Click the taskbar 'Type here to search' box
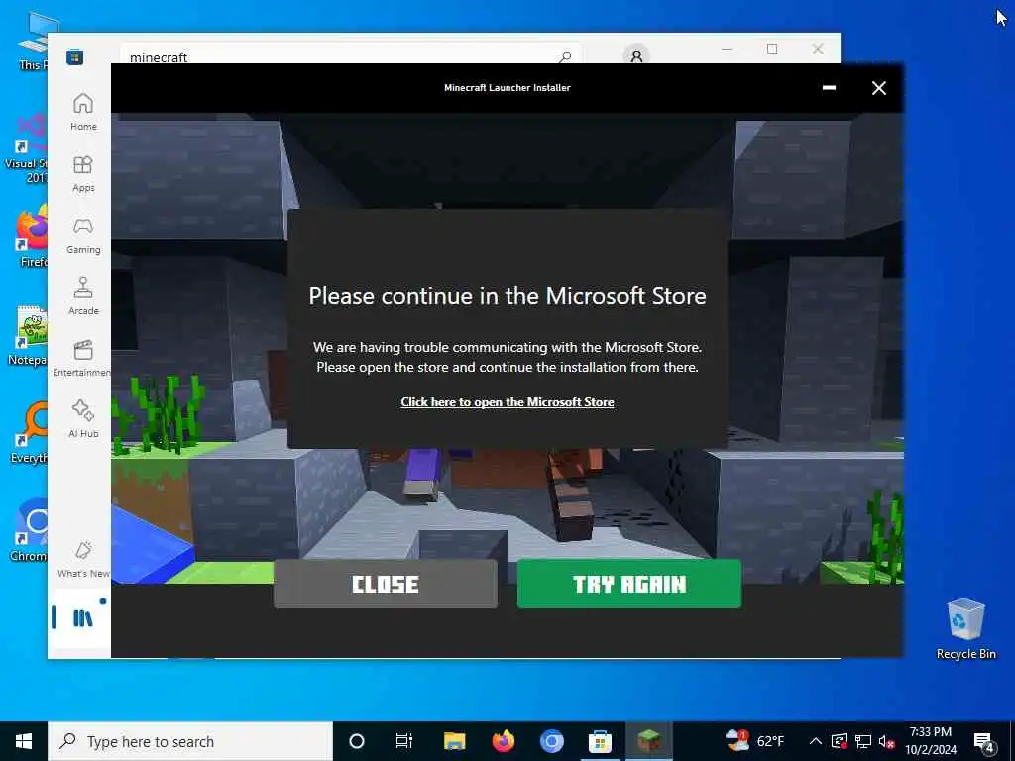This screenshot has width=1015, height=761. pyautogui.click(x=190, y=741)
